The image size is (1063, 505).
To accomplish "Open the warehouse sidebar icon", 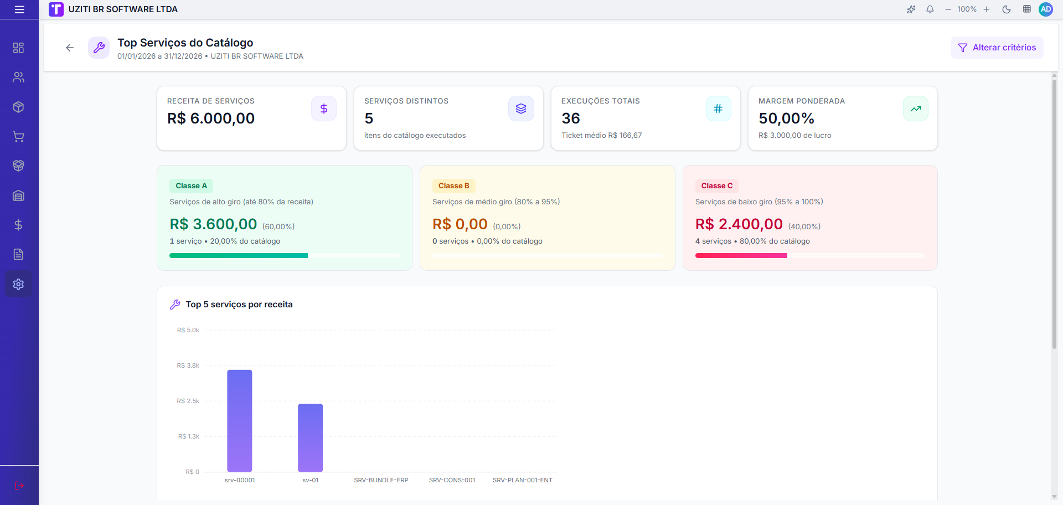I will click(x=18, y=195).
